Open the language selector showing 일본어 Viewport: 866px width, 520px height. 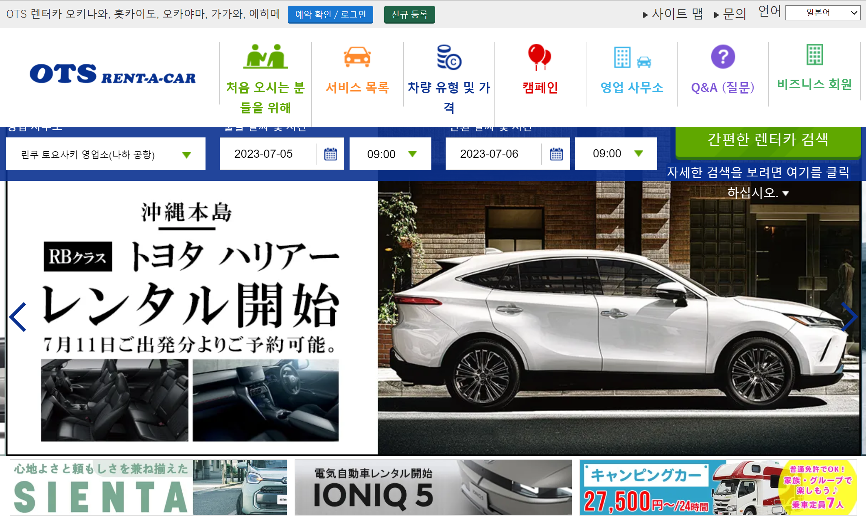[x=822, y=13]
